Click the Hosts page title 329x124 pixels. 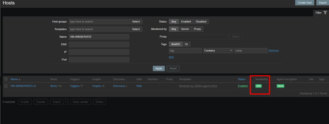[x=9, y=3]
